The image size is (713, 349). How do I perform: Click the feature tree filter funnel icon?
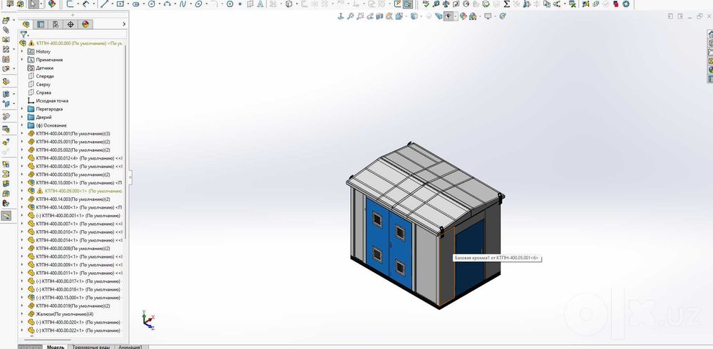click(x=24, y=34)
